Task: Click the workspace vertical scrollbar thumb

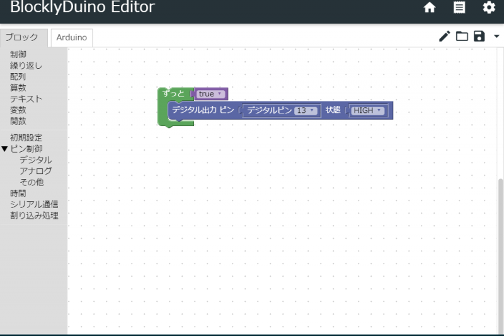Action: pos(500,255)
